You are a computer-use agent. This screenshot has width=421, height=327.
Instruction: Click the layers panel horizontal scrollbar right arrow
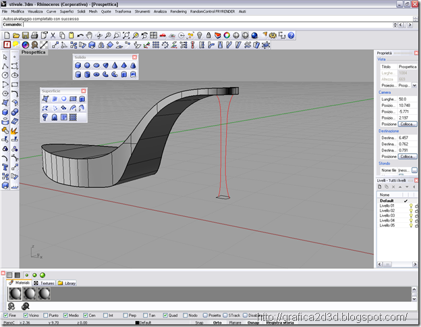414,264
